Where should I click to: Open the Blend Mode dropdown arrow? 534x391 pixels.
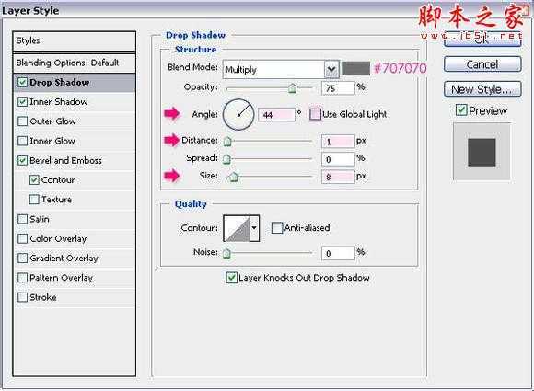[331, 70]
